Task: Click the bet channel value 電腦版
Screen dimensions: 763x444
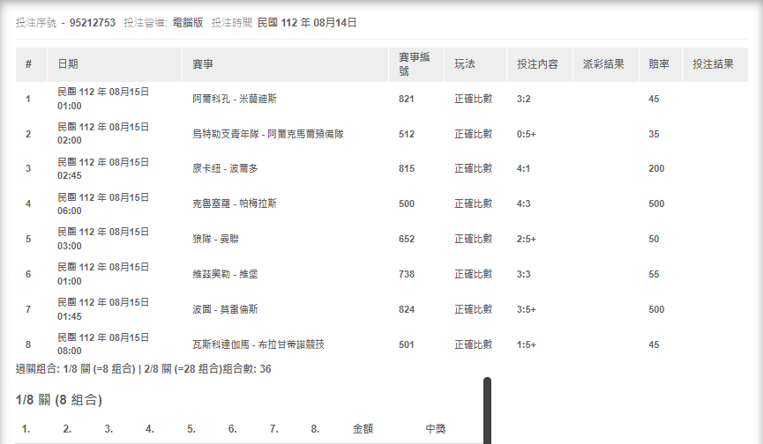Action: coord(188,23)
